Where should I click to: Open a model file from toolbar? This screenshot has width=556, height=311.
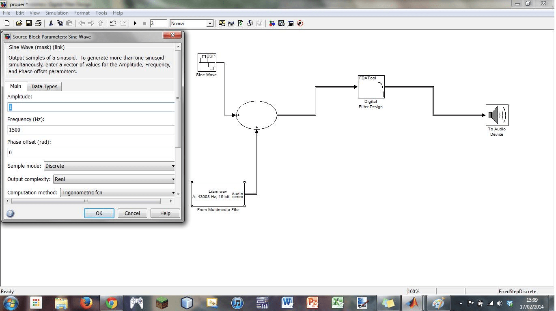click(19, 23)
